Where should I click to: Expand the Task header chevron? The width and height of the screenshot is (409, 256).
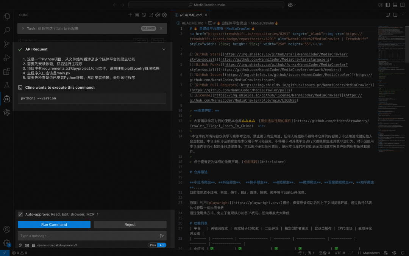(23, 28)
